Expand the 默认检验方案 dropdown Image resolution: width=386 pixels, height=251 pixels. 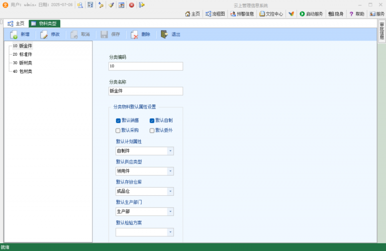pos(170,232)
